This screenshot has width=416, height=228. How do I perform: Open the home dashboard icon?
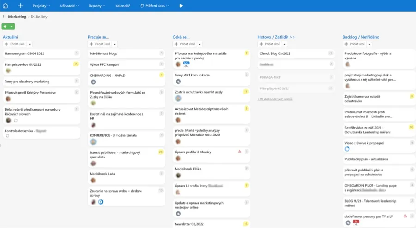pyautogui.click(x=5, y=6)
